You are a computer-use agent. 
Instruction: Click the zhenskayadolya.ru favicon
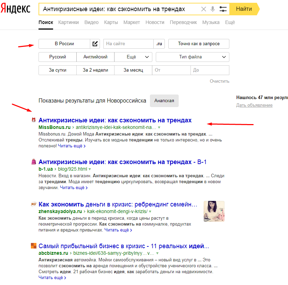point(33,204)
